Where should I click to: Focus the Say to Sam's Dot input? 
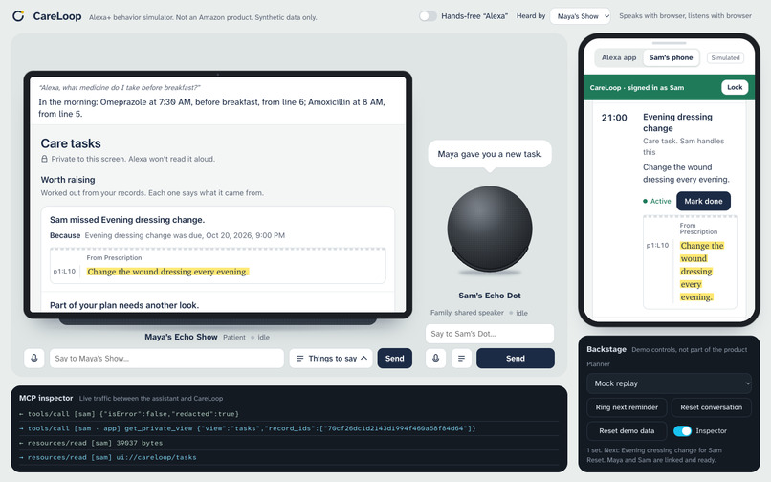coord(490,334)
